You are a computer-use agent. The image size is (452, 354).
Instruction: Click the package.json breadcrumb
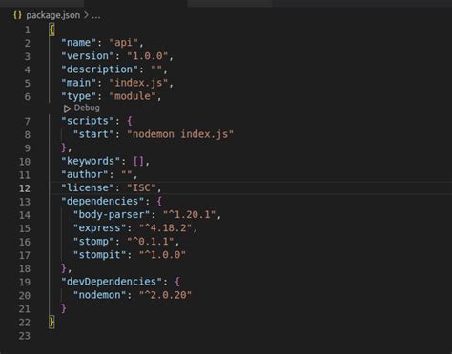click(x=53, y=15)
